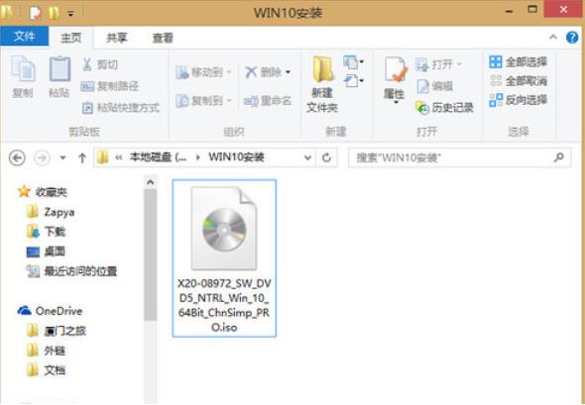Open the 厦门之旅 OneDrive folder
The width and height of the screenshot is (585, 405).
[57, 331]
